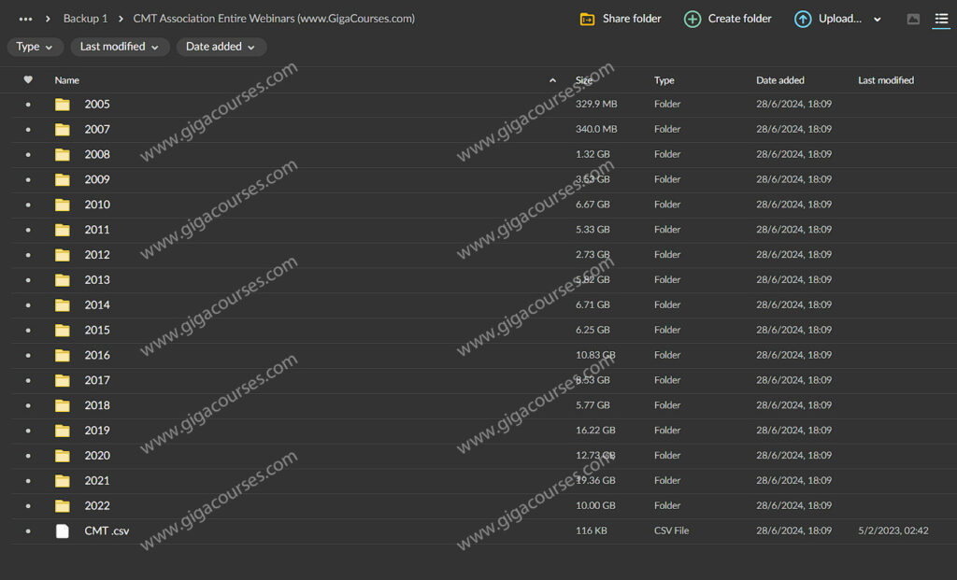Click the favorites heart column icon

[28, 80]
